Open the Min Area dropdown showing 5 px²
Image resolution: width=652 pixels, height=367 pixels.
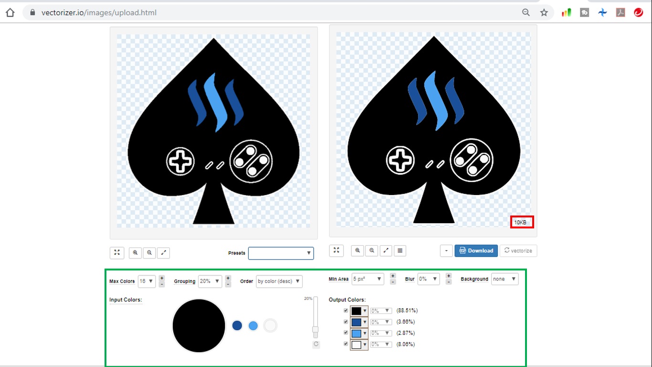pyautogui.click(x=368, y=279)
